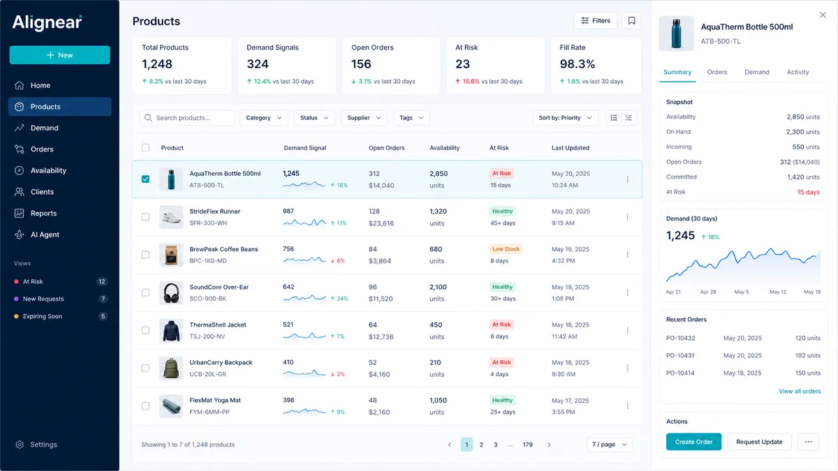838x471 pixels.
Task: Open the Filters button
Action: coord(596,21)
